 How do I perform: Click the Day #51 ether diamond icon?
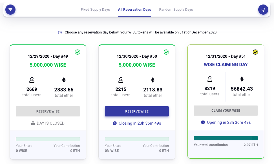(242, 79)
